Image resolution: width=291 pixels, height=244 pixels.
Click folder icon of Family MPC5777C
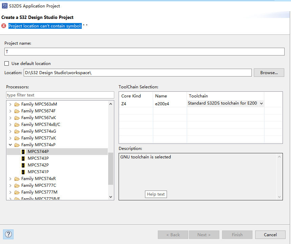pos(17,185)
